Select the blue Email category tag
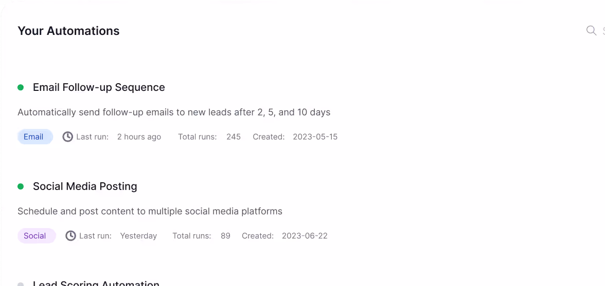 point(35,137)
